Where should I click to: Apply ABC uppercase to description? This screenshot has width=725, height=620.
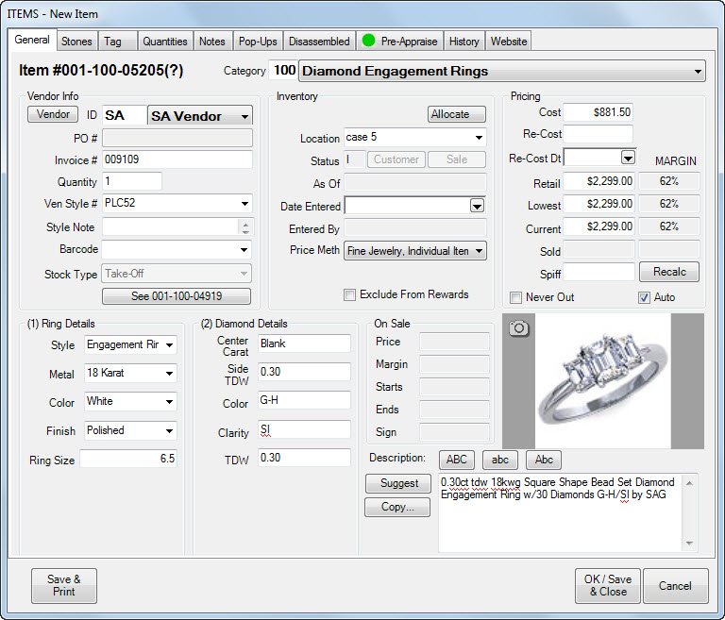click(x=456, y=460)
